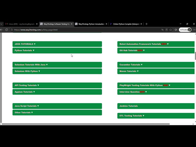Reload the page with the refresh icon
The height and width of the screenshot is (147, 196).
point(6,30)
